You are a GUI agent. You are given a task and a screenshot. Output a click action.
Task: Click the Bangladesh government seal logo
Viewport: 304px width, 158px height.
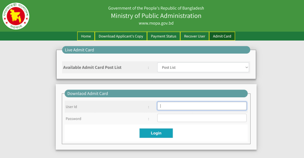16,16
